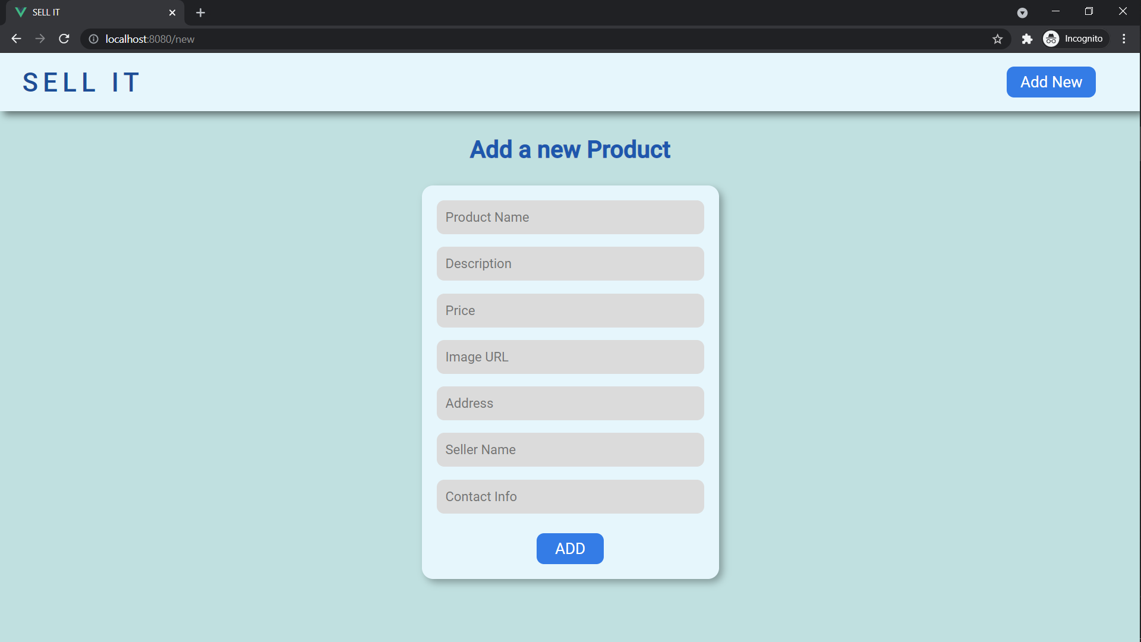This screenshot has width=1141, height=642.
Task: Click the browser back arrow
Action: (16, 39)
